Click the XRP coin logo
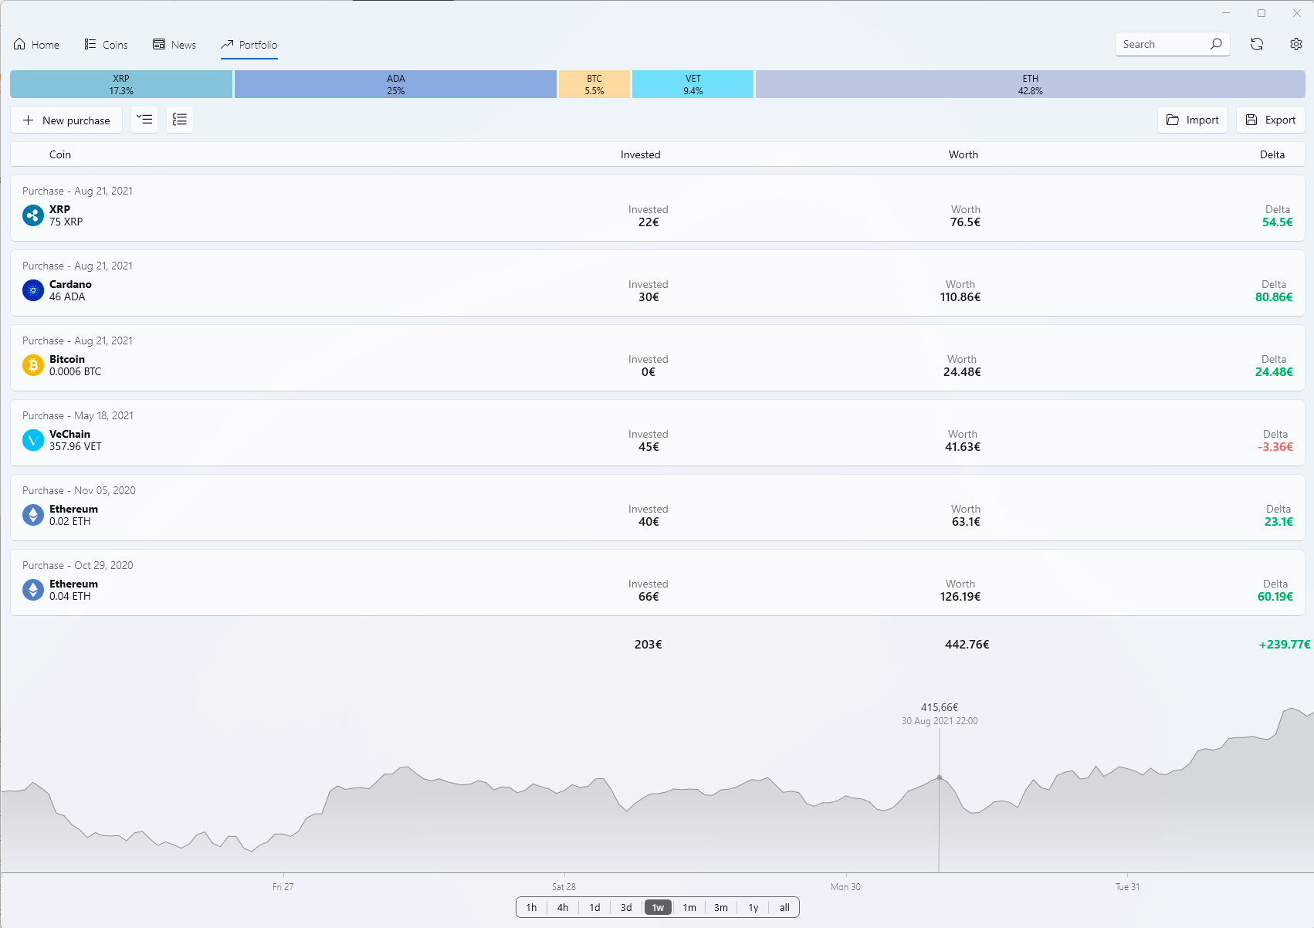1314x928 pixels. (x=33, y=215)
